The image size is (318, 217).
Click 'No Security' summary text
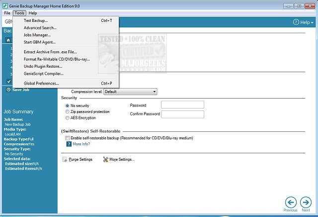[x=14, y=154]
